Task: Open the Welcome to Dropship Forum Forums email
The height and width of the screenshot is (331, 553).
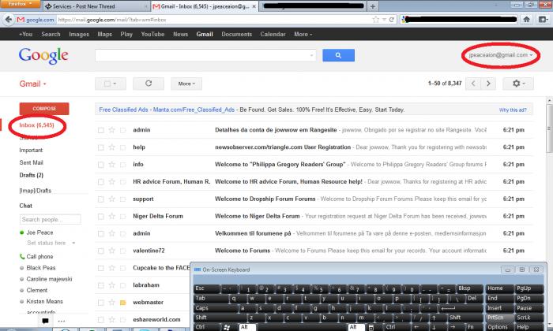Action: pos(265,199)
